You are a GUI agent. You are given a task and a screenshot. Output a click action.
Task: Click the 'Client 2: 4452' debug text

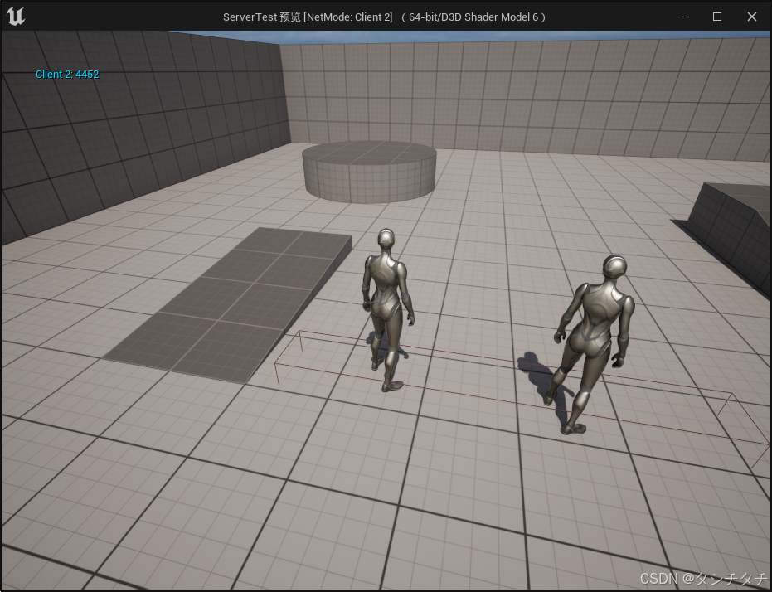[67, 75]
